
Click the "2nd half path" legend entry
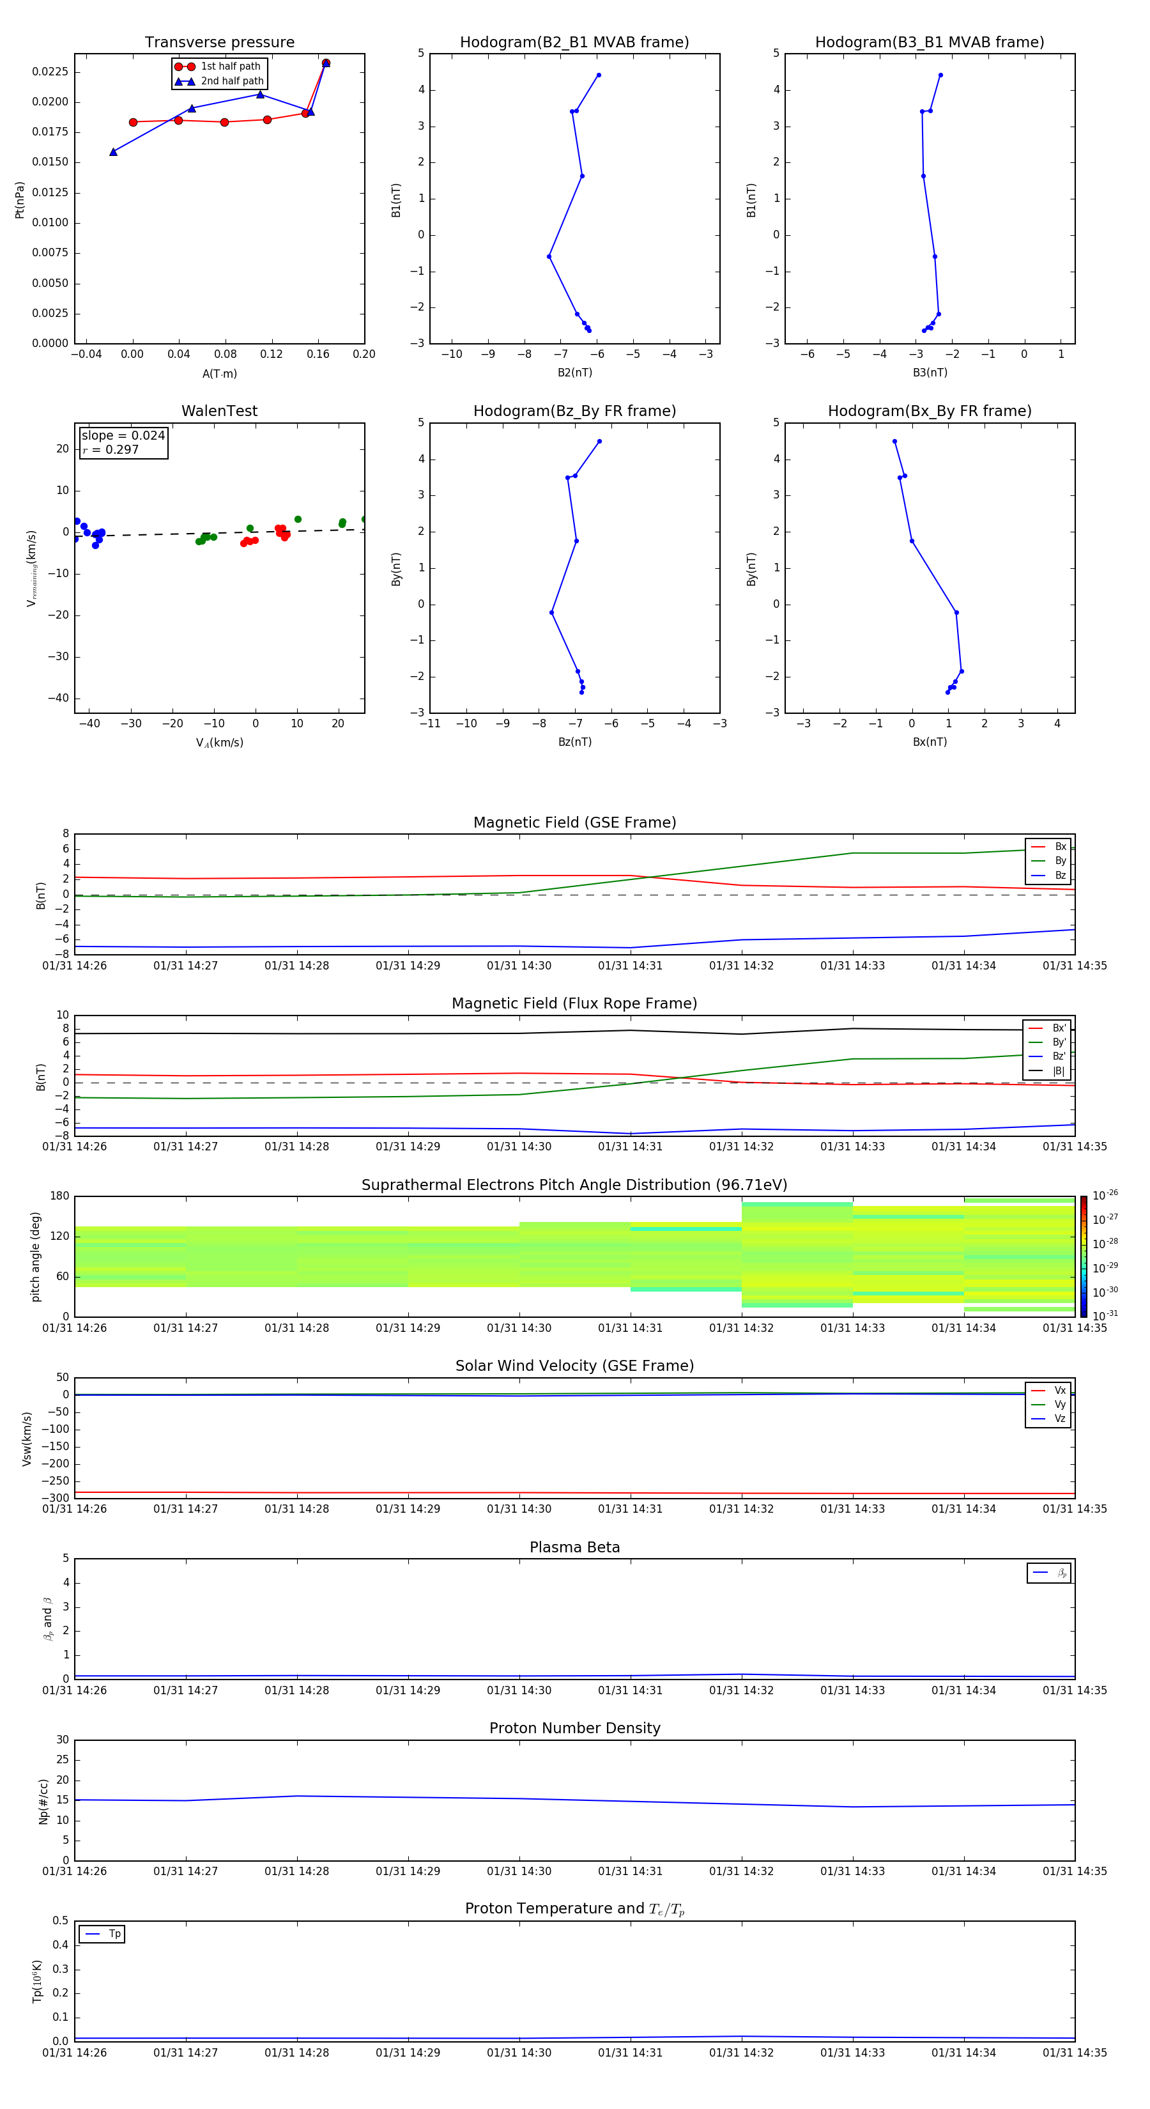[x=219, y=81]
